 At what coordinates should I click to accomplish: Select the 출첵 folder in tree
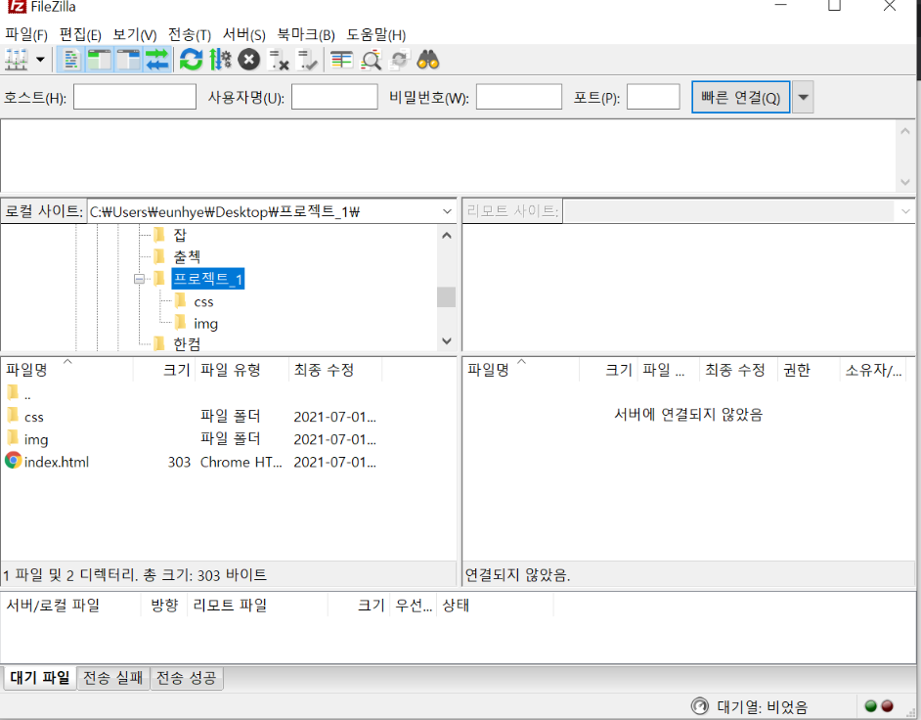click(187, 257)
